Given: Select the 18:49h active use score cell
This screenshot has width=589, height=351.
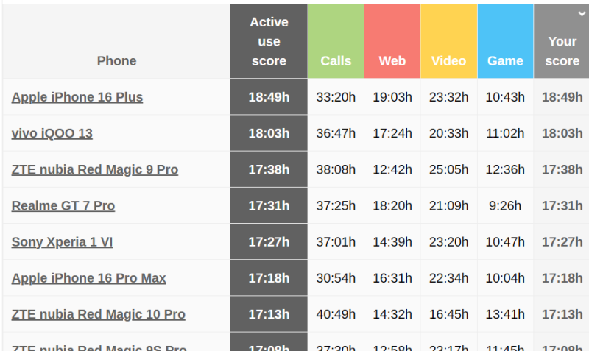Looking at the screenshot, I should click(269, 97).
